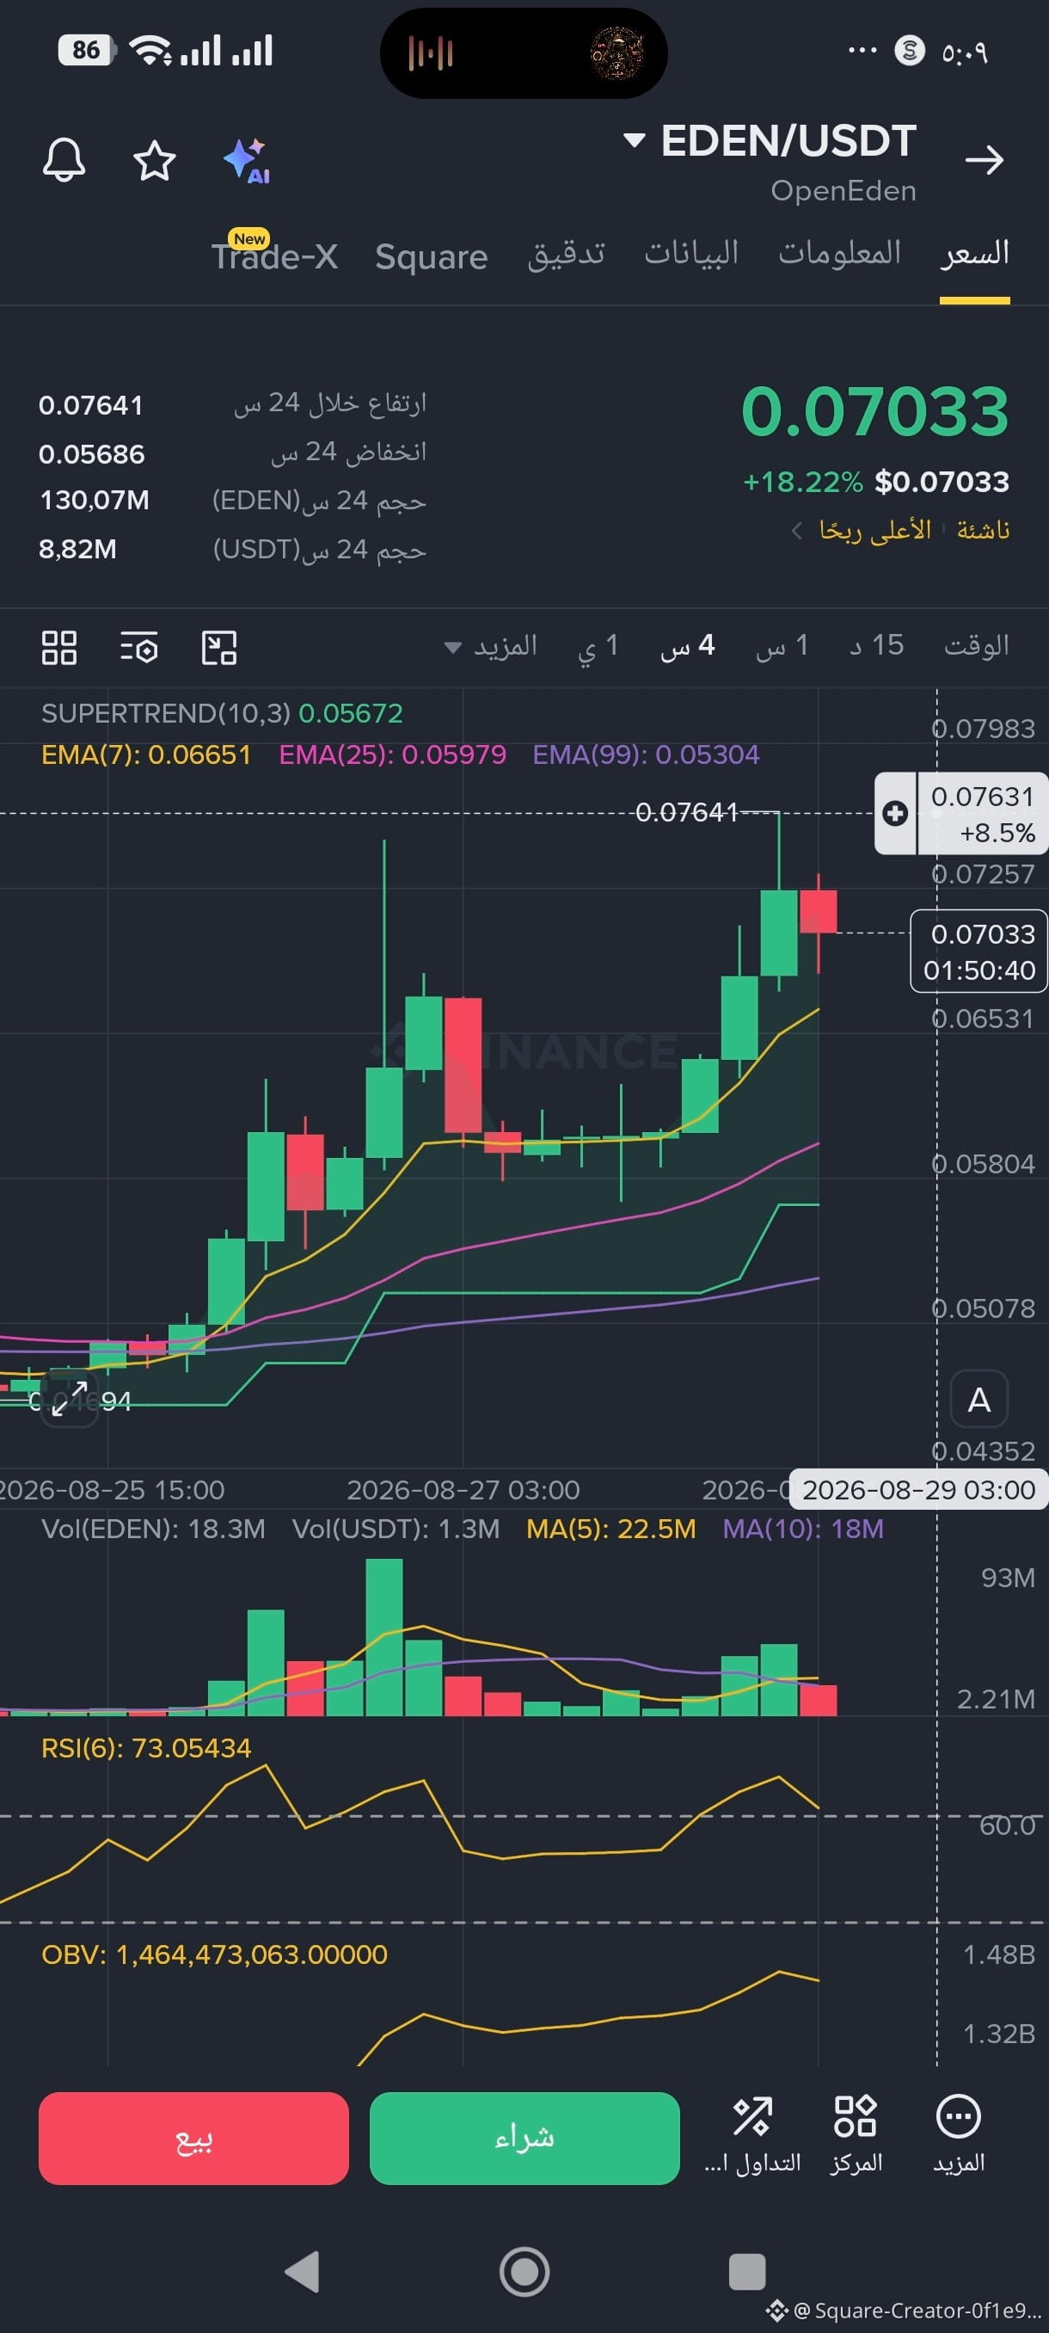This screenshot has height=2333, width=1049.
Task: Tap the 0.07641 high price marker
Action: 687,812
